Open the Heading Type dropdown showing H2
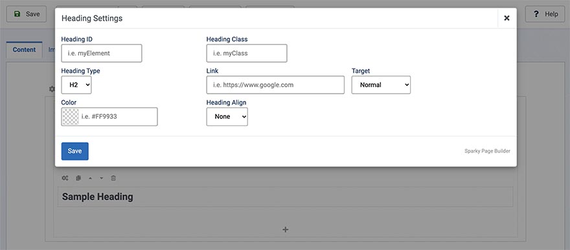 coord(76,85)
